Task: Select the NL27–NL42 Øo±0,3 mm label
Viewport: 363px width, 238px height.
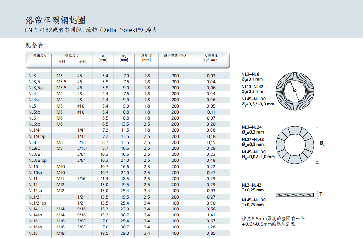Action: click(253, 142)
